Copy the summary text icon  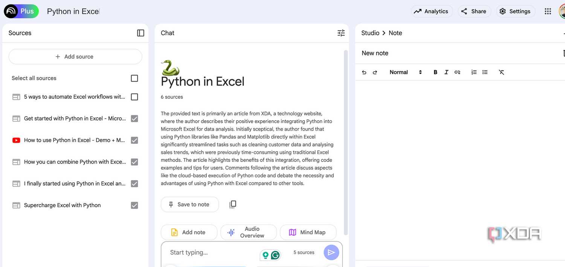click(233, 204)
